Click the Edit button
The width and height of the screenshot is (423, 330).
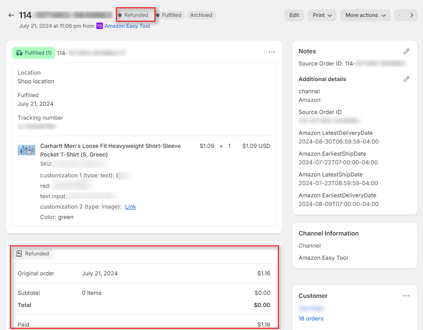click(x=294, y=15)
